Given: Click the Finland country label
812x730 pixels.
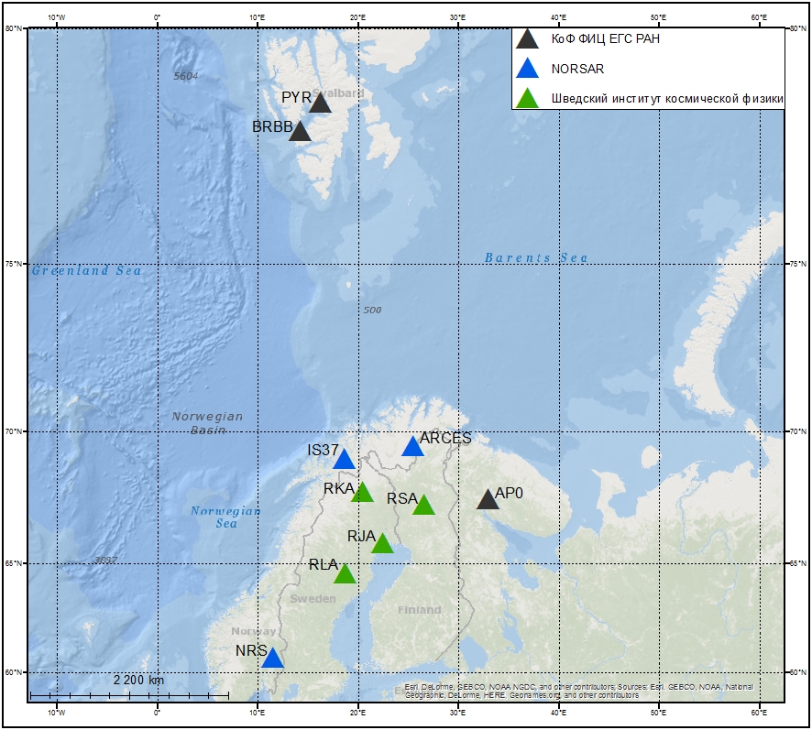Looking at the screenshot, I should point(420,610).
